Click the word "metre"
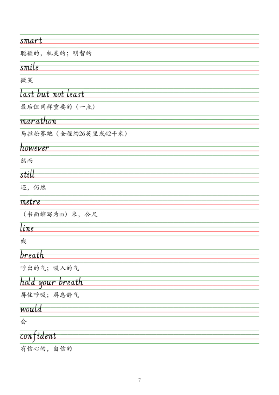 [x=30, y=202]
